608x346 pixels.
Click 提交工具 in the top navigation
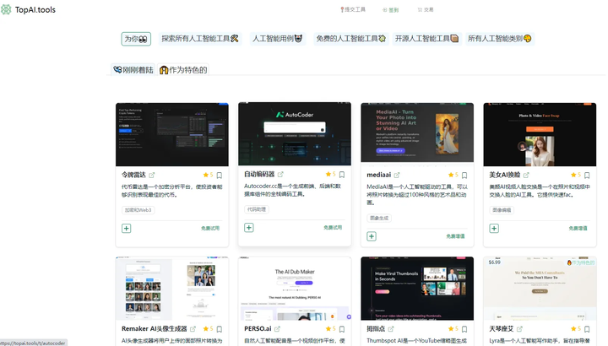coord(352,9)
